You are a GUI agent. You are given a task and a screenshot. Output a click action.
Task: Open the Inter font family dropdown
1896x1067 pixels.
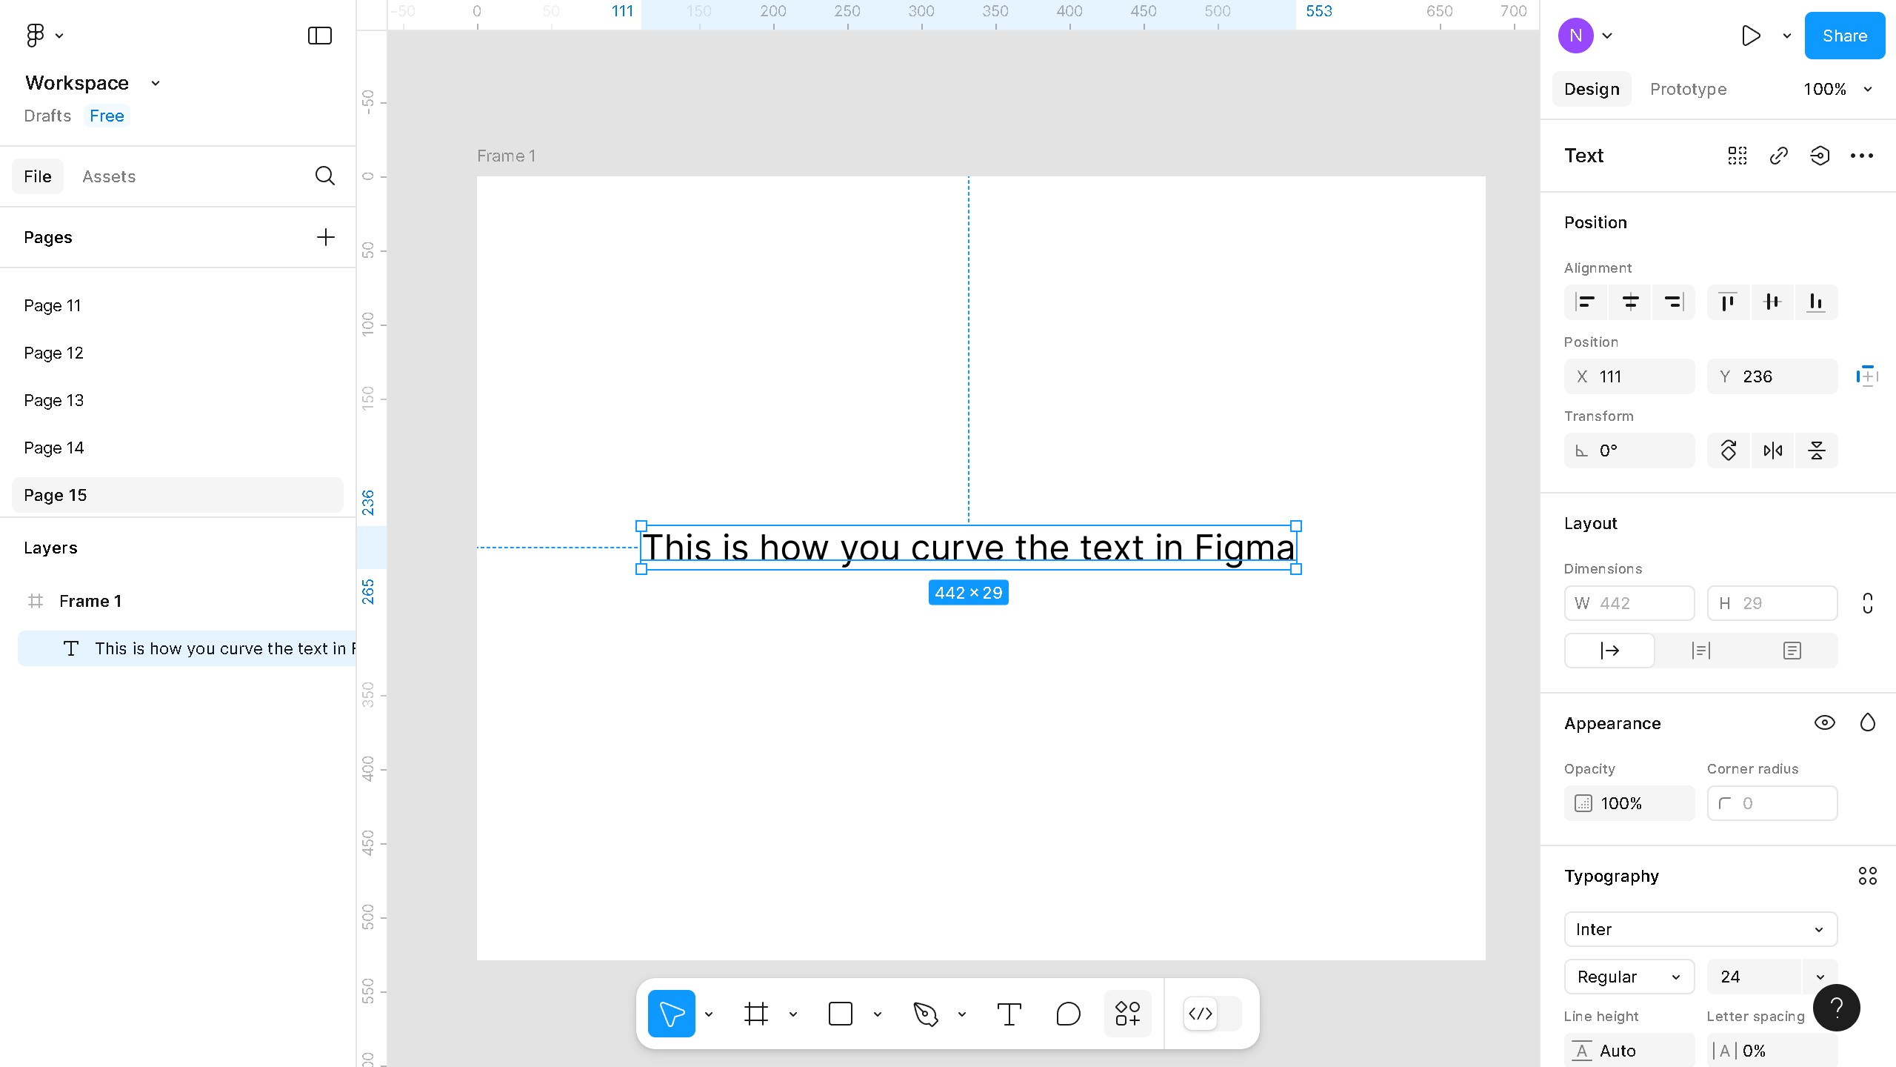pyautogui.click(x=1700, y=929)
